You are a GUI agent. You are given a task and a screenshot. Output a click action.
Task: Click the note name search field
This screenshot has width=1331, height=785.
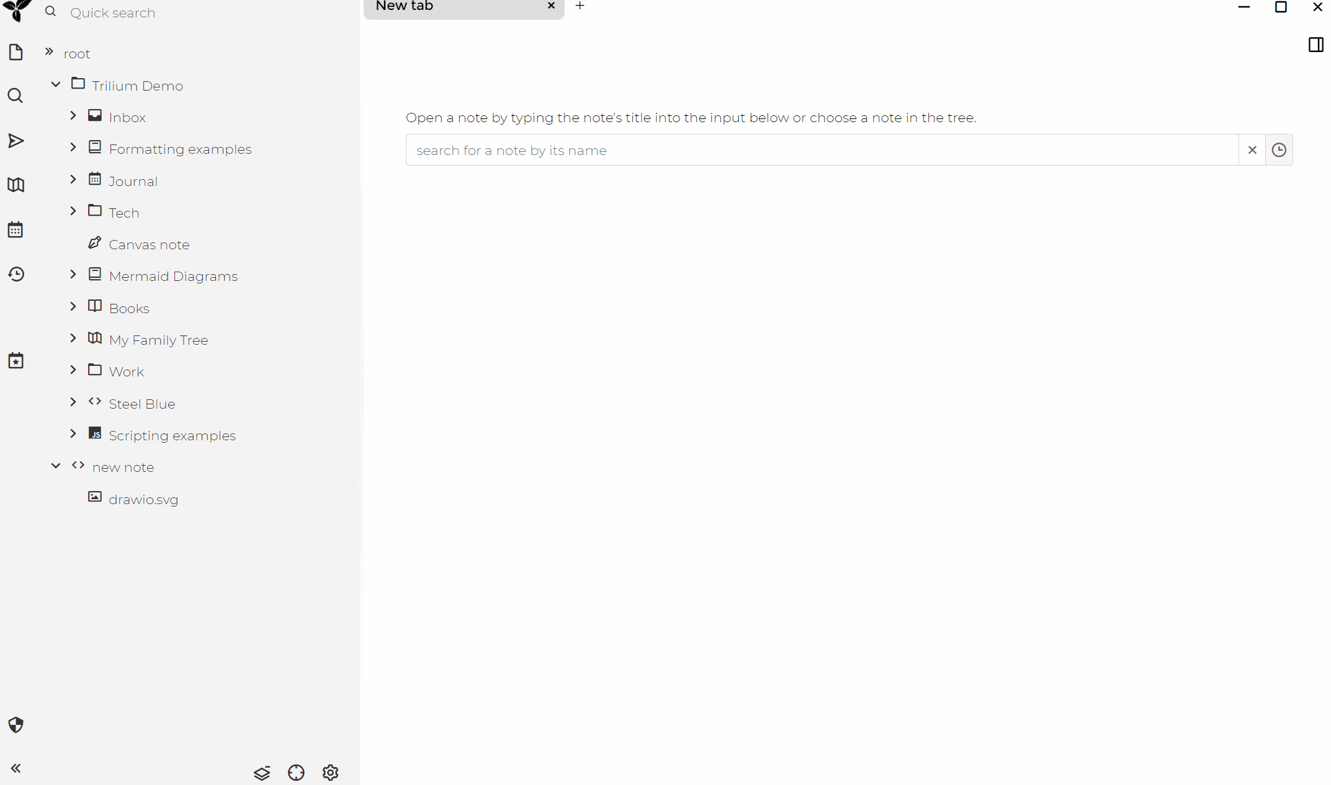(x=822, y=150)
